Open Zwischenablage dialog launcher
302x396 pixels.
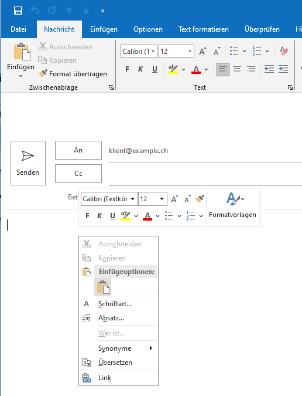(111, 87)
